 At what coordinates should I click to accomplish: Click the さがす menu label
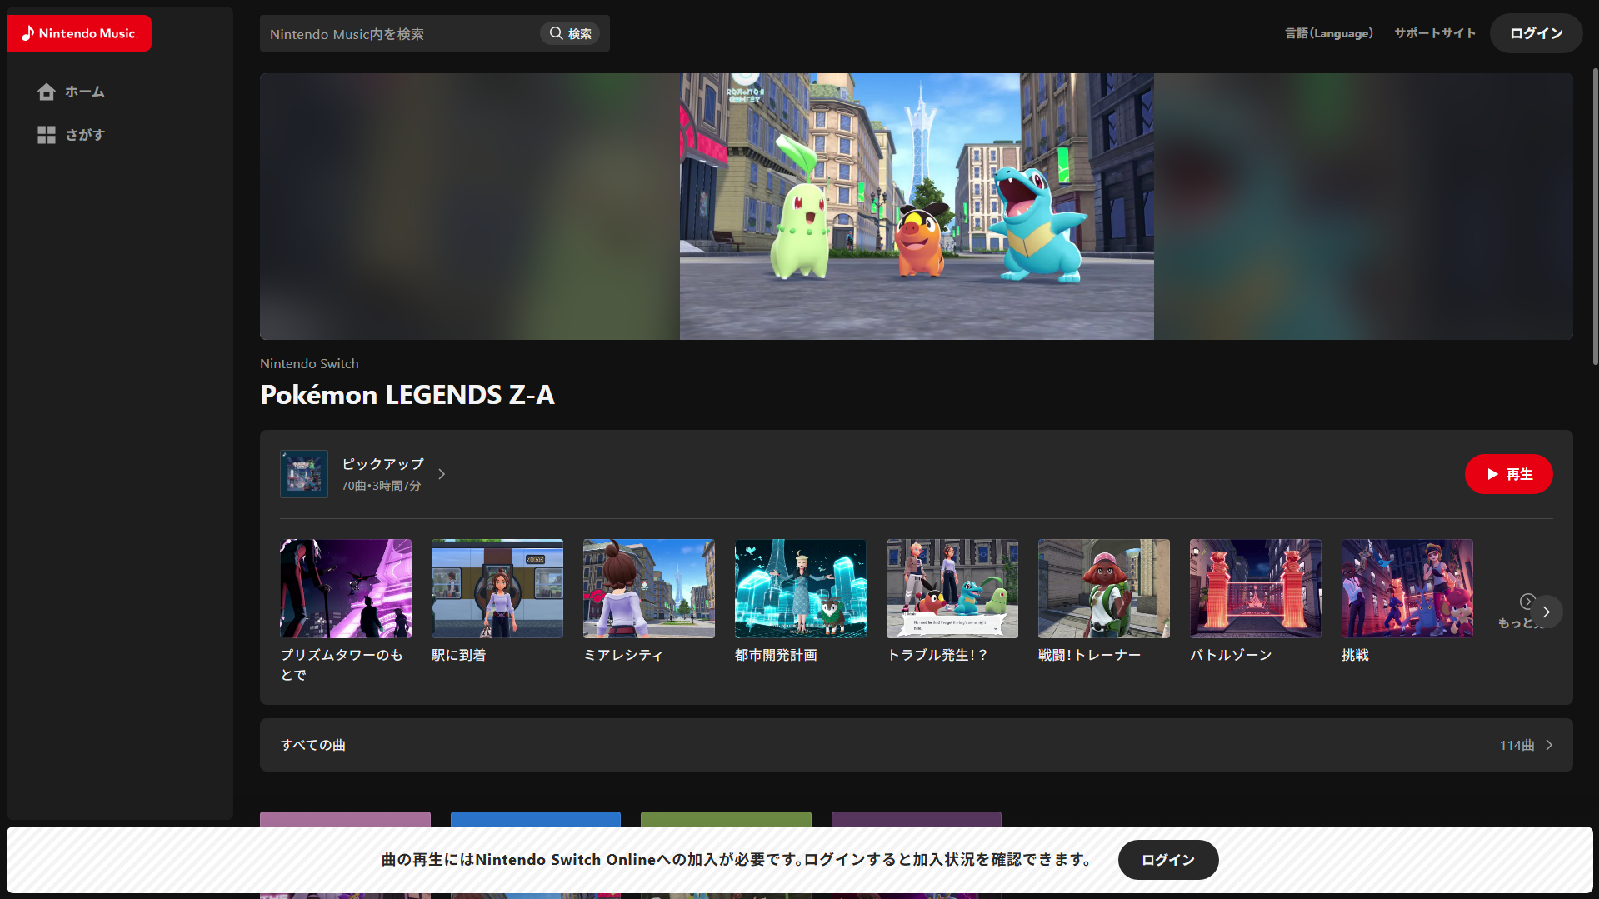pos(85,135)
